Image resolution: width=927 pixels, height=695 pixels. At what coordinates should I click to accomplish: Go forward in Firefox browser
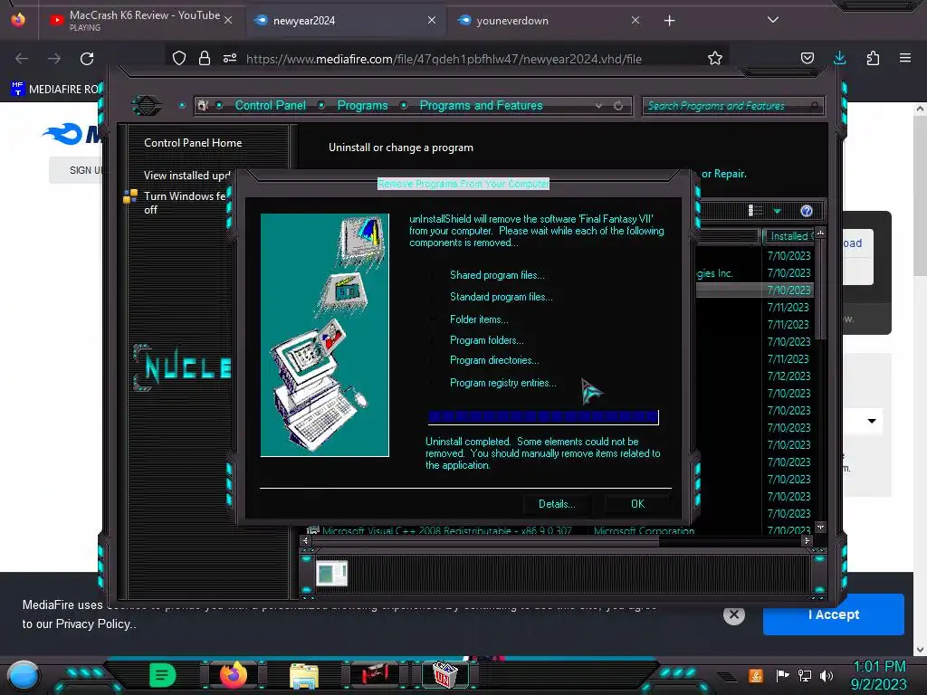[x=54, y=59]
